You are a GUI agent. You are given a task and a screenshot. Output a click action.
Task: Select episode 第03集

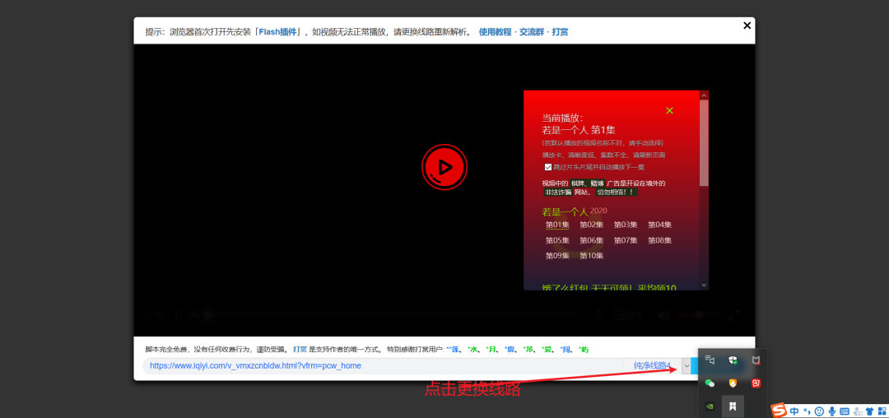(626, 225)
